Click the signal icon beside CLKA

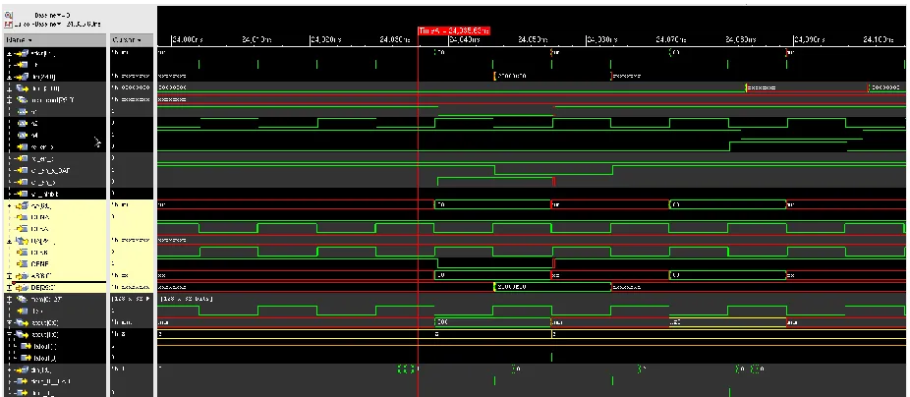click(x=23, y=229)
